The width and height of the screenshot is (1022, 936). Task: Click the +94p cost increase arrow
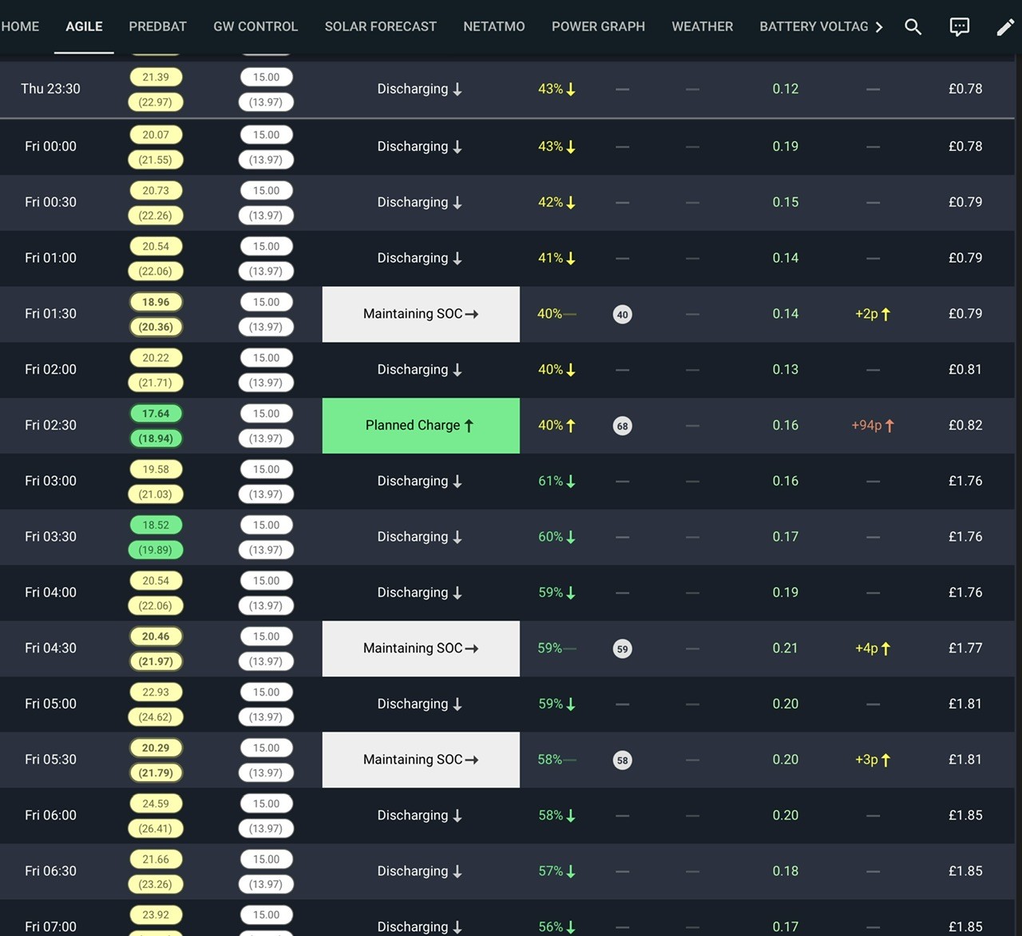click(x=889, y=426)
